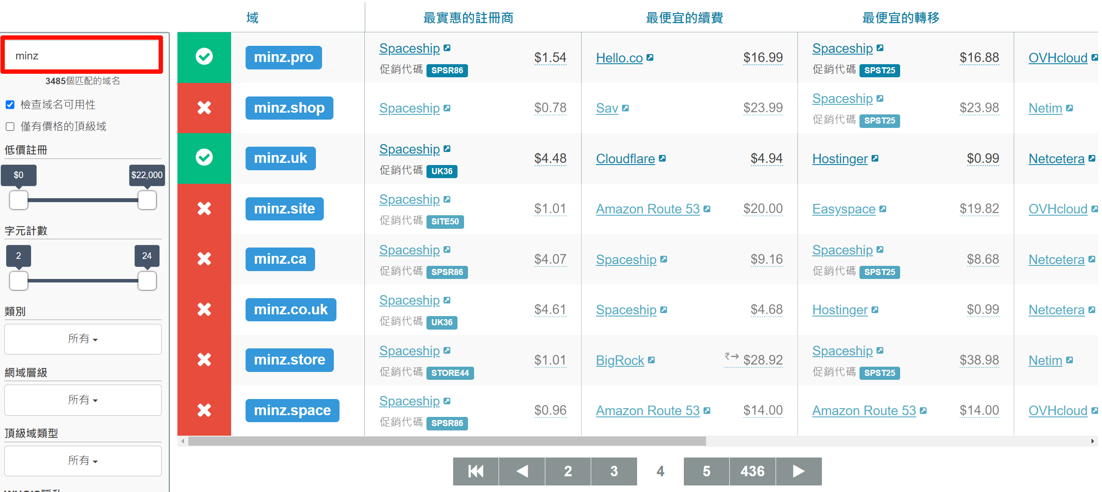Open the minz.pro domain button

[x=284, y=57]
